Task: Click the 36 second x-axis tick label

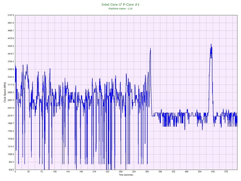Action: click(28, 172)
